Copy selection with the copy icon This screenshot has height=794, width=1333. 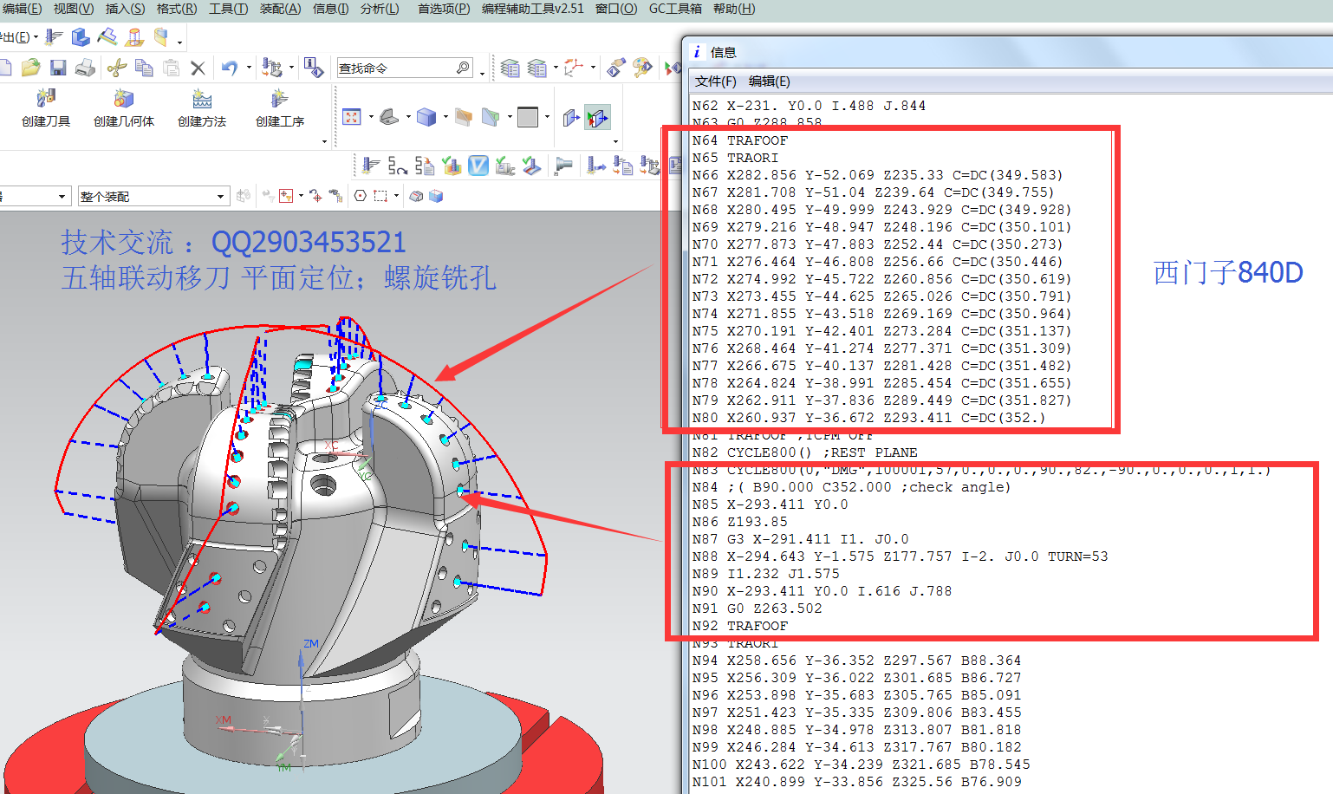click(144, 68)
